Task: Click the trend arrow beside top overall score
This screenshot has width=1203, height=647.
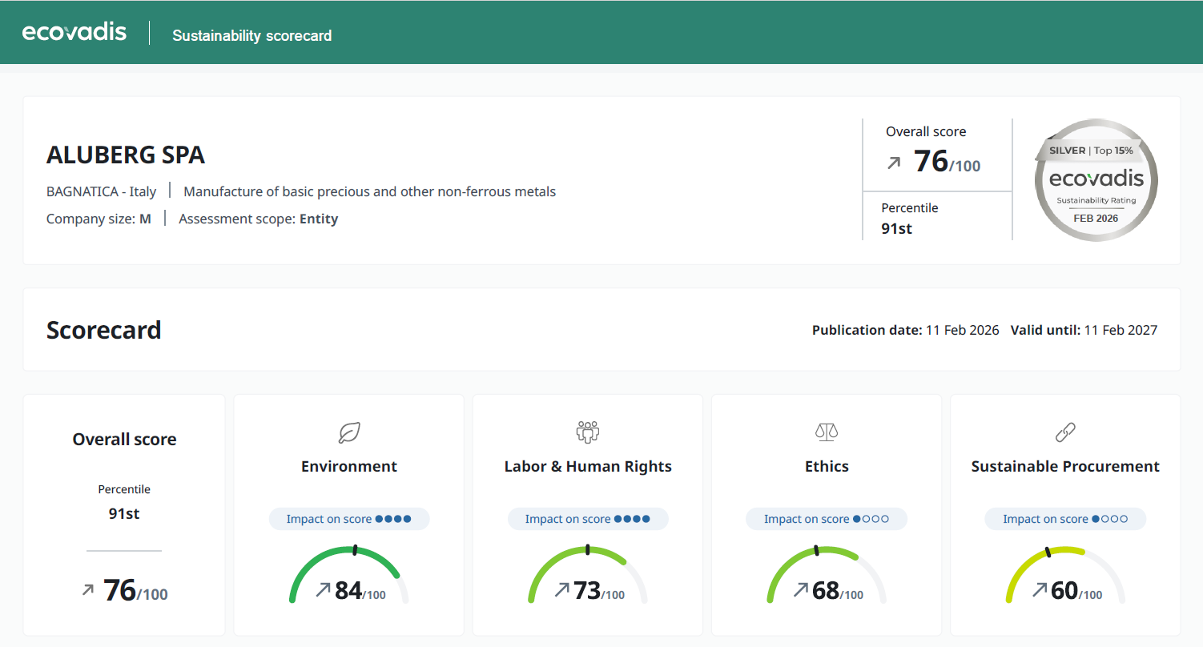Action: point(894,163)
